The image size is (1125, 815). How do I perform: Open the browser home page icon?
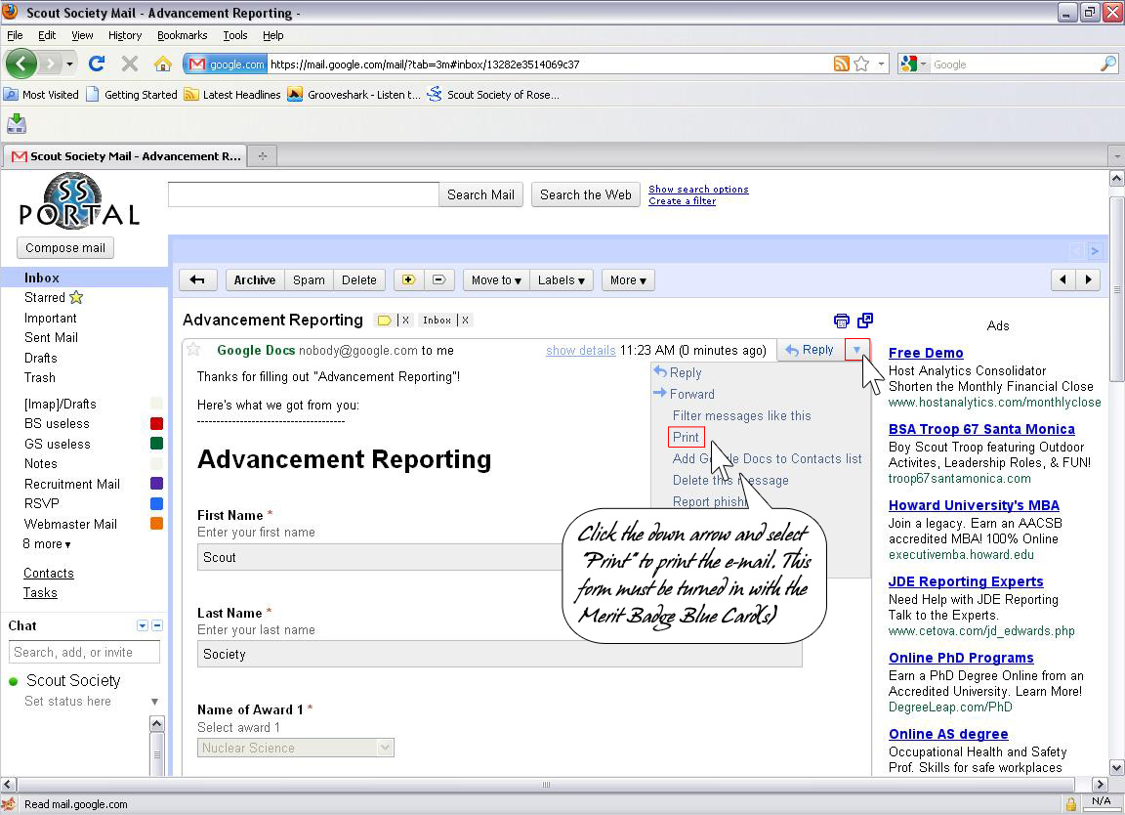163,64
